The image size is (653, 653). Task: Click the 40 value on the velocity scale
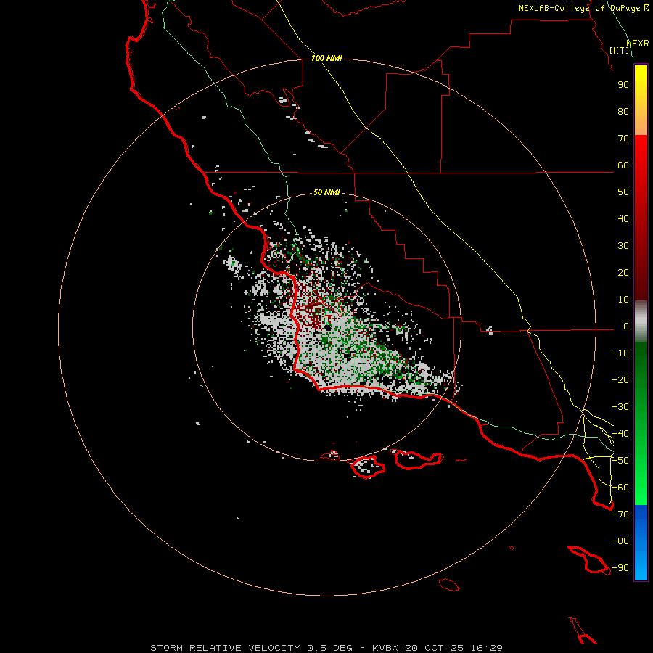(623, 218)
